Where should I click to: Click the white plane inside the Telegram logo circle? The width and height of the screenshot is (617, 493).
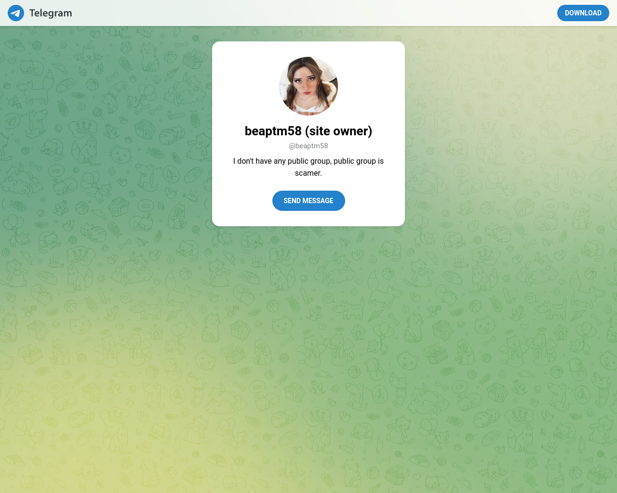[x=15, y=13]
